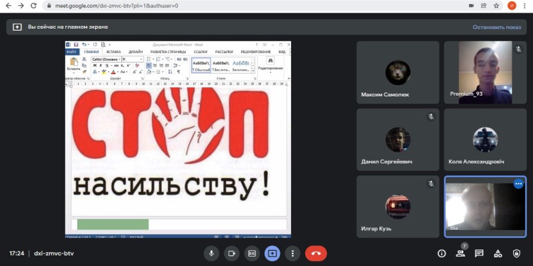Open the chat messages panel
The image size is (533, 266).
(x=478, y=253)
